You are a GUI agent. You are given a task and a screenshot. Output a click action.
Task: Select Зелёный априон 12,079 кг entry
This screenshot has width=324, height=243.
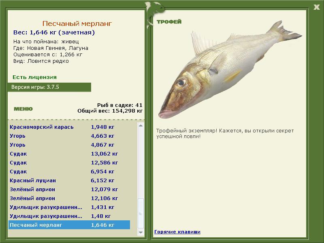point(69,189)
